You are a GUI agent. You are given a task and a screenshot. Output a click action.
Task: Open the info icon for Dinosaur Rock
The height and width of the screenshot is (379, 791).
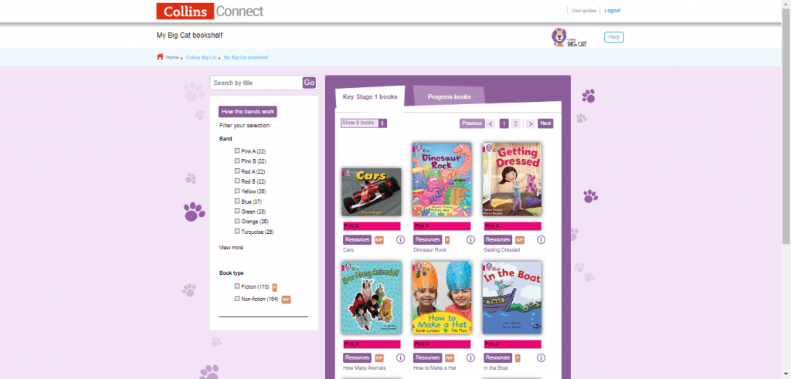click(x=470, y=240)
